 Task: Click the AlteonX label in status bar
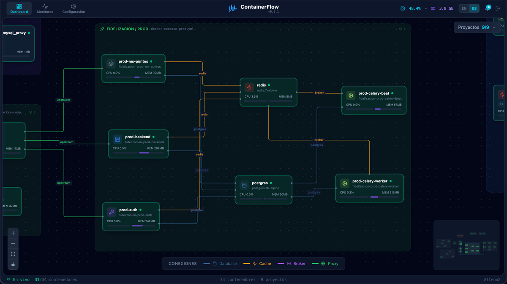tap(492, 279)
